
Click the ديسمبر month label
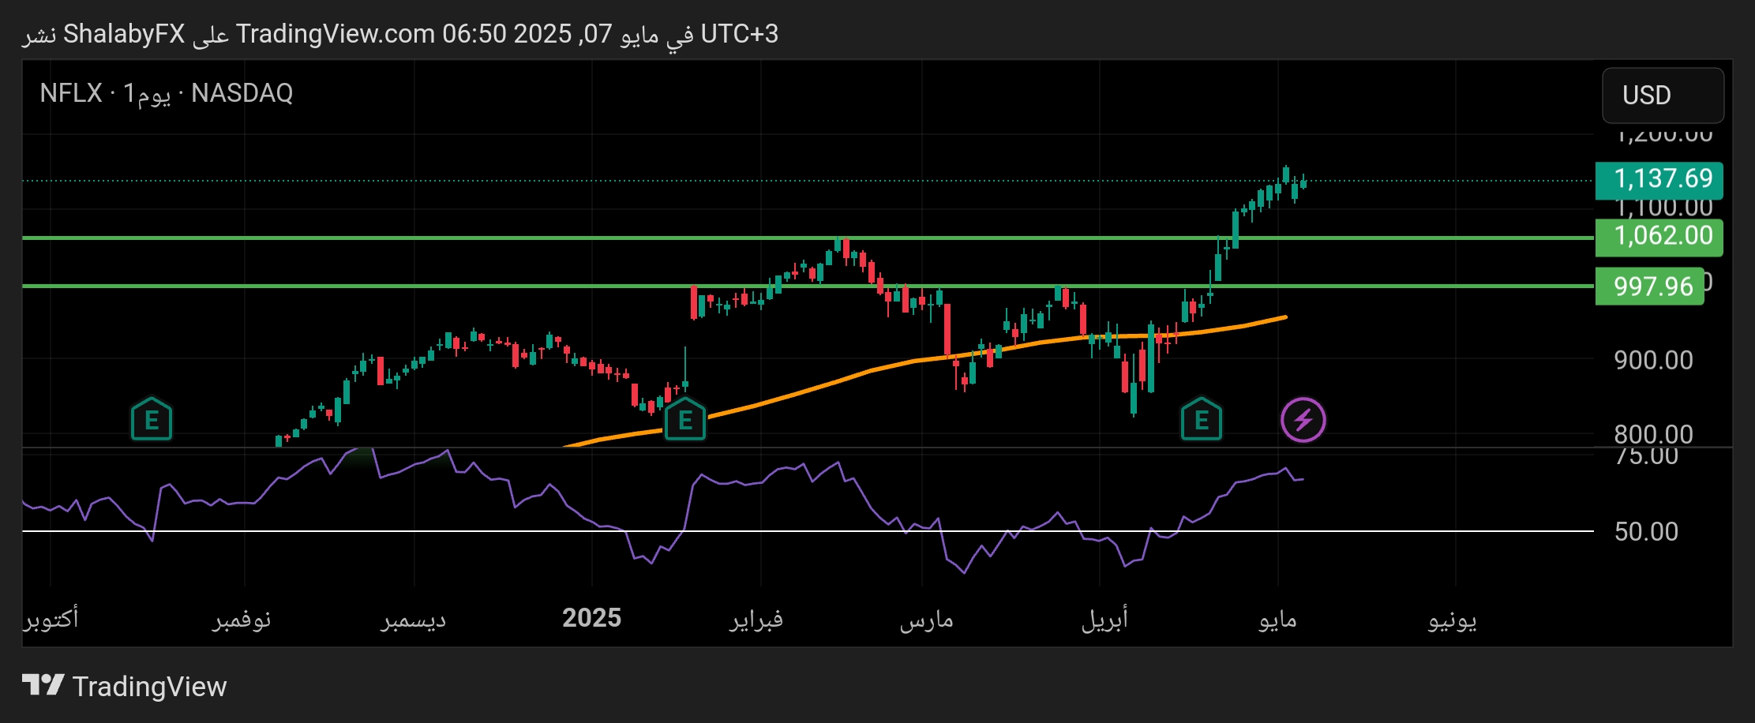click(413, 620)
